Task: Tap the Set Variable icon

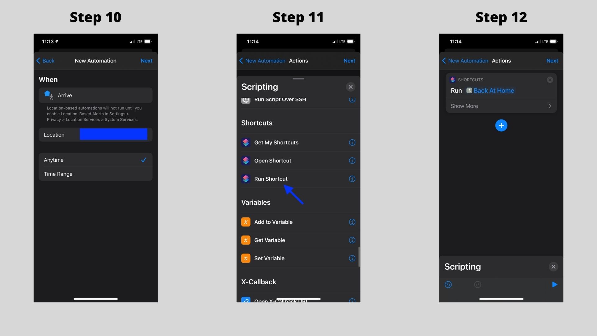Action: [x=246, y=258]
